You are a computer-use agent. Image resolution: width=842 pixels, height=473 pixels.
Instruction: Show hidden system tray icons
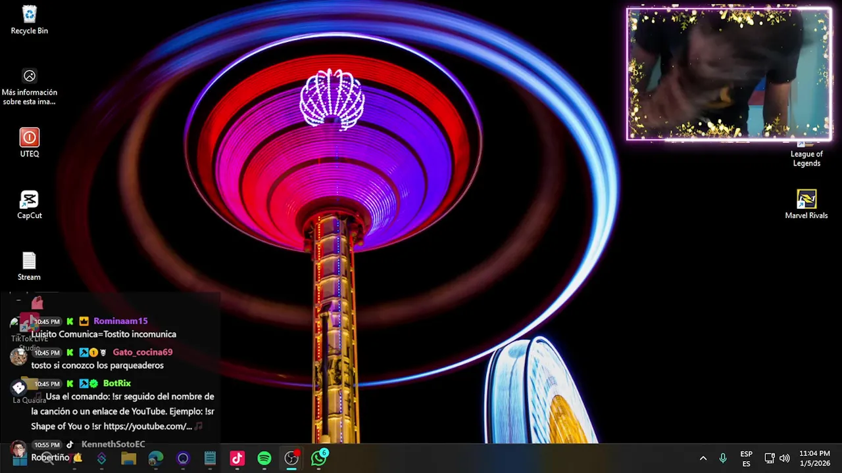point(703,459)
